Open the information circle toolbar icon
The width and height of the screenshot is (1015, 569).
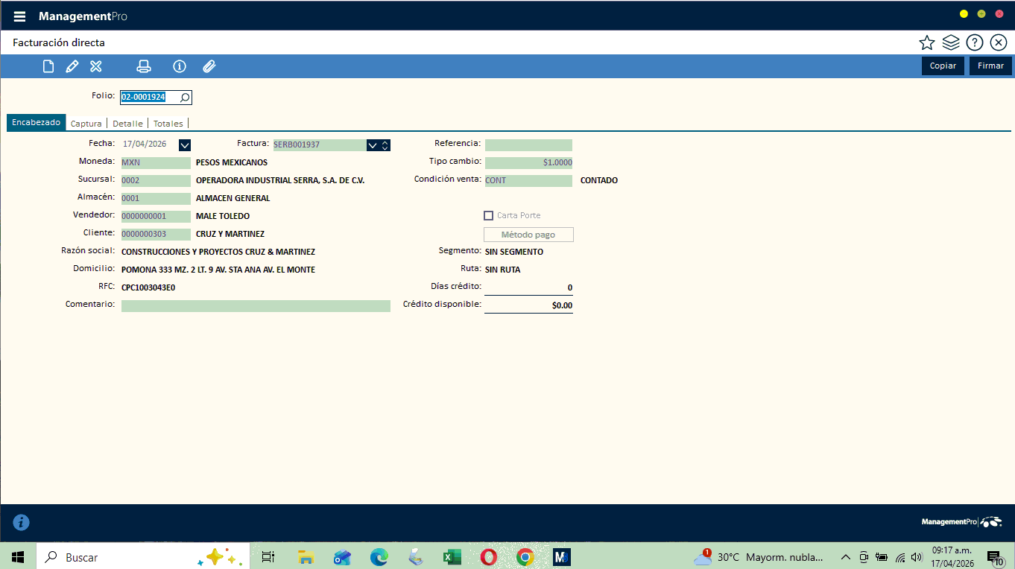point(179,66)
